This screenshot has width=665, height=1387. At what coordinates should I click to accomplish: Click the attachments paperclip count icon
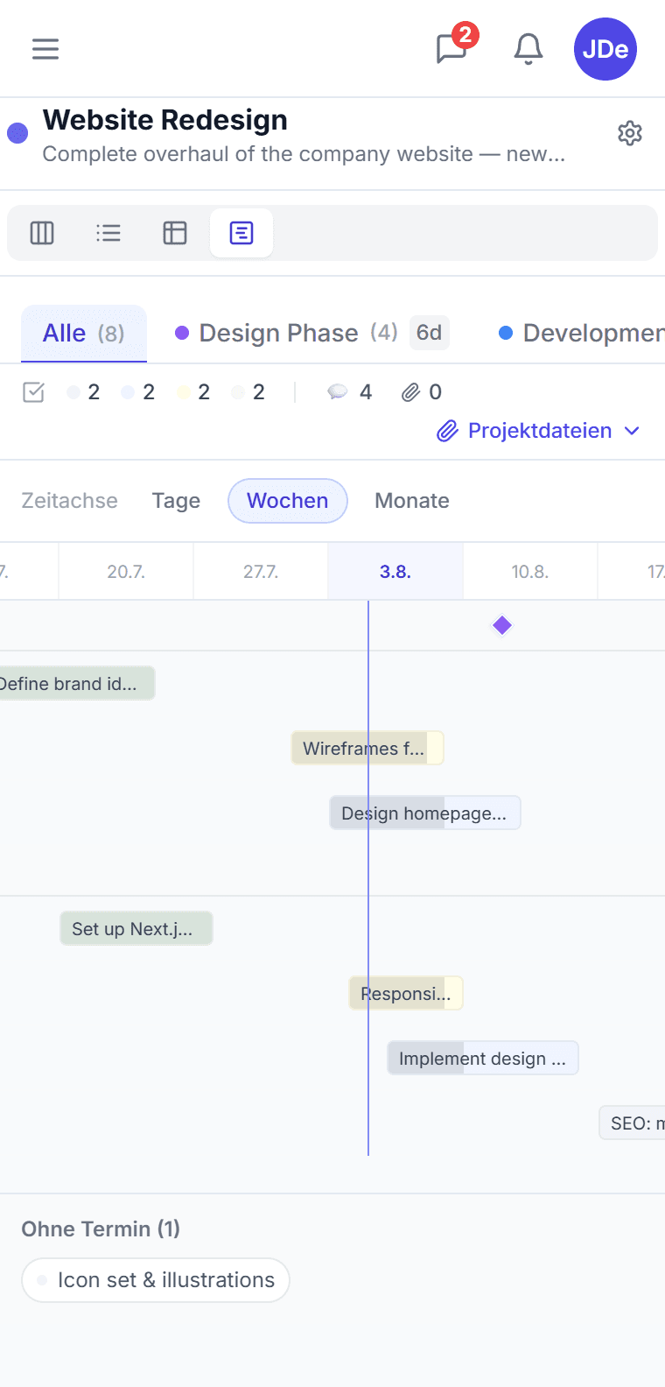click(x=410, y=392)
